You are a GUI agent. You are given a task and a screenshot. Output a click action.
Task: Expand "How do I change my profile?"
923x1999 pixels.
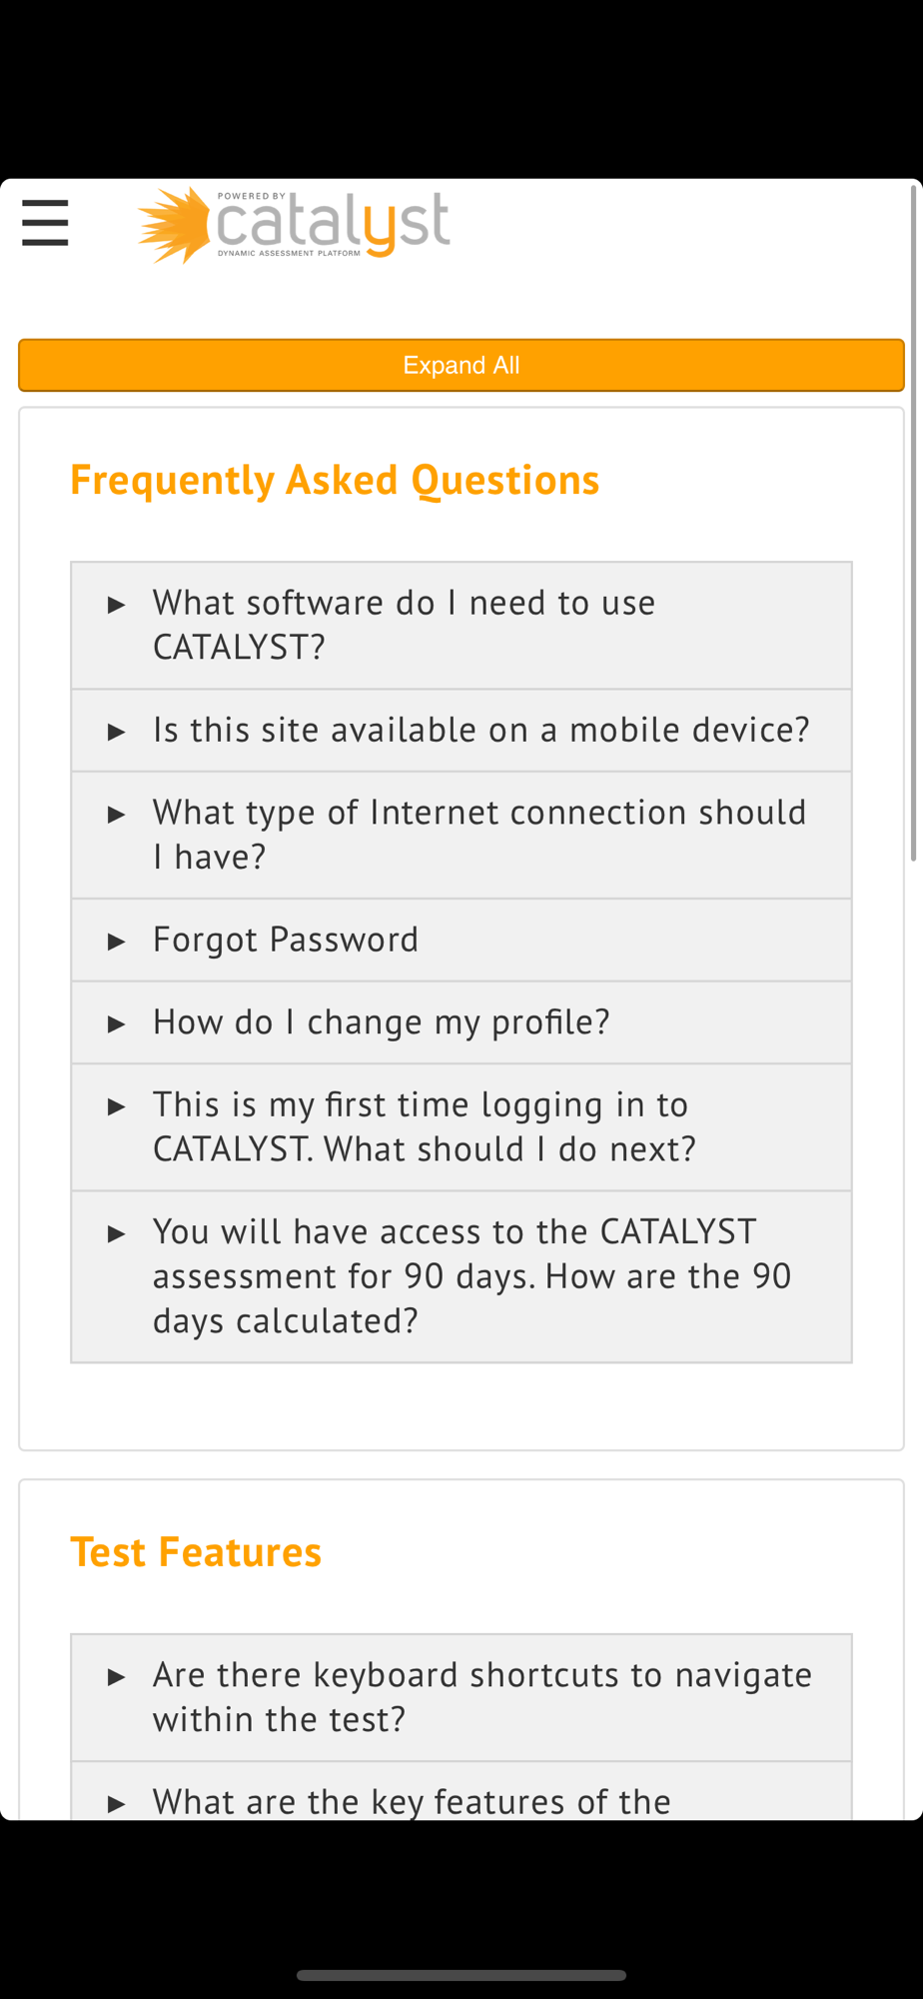461,1022
